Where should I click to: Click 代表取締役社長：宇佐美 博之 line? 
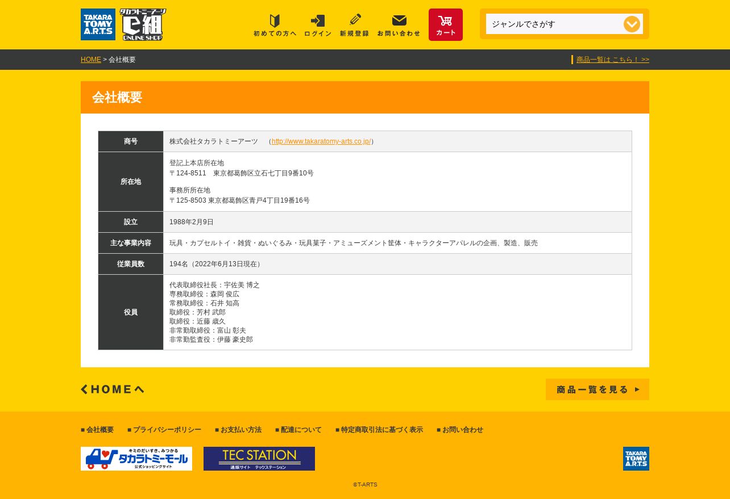point(214,285)
